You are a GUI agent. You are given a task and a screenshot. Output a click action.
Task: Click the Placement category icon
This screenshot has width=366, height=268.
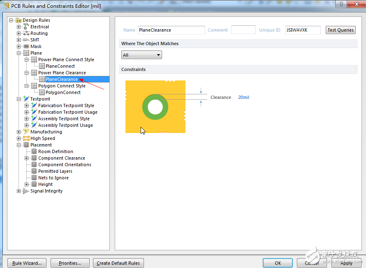point(26,145)
